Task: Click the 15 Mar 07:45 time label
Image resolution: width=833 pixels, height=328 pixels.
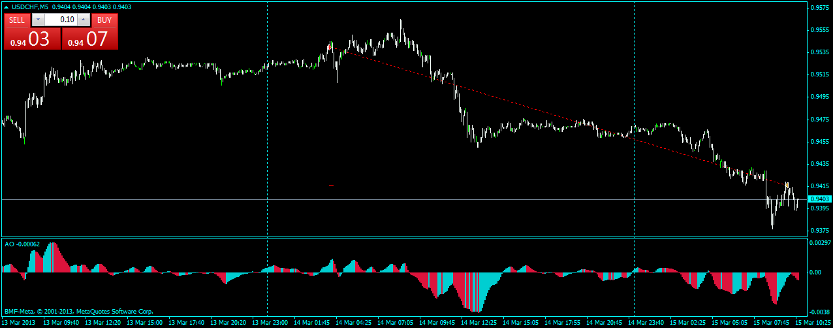Action: [x=770, y=323]
